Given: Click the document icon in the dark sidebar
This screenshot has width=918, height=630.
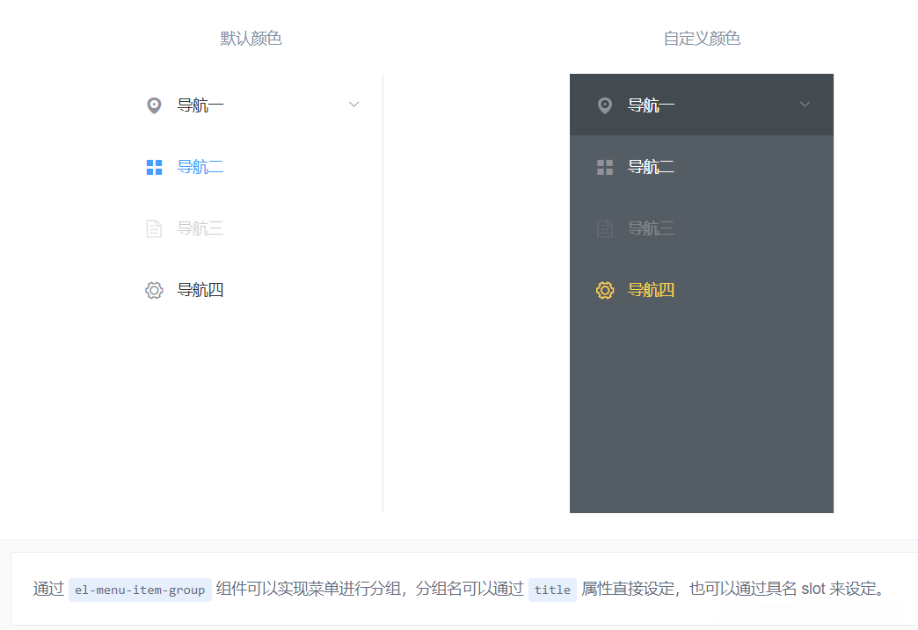Looking at the screenshot, I should click(604, 228).
